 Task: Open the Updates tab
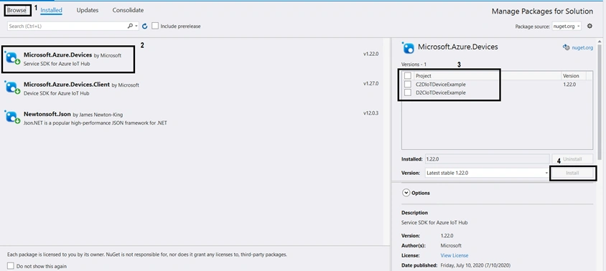tap(88, 11)
